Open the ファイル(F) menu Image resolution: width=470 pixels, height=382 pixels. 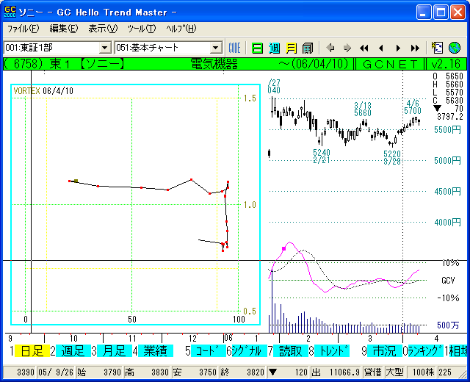coord(23,29)
